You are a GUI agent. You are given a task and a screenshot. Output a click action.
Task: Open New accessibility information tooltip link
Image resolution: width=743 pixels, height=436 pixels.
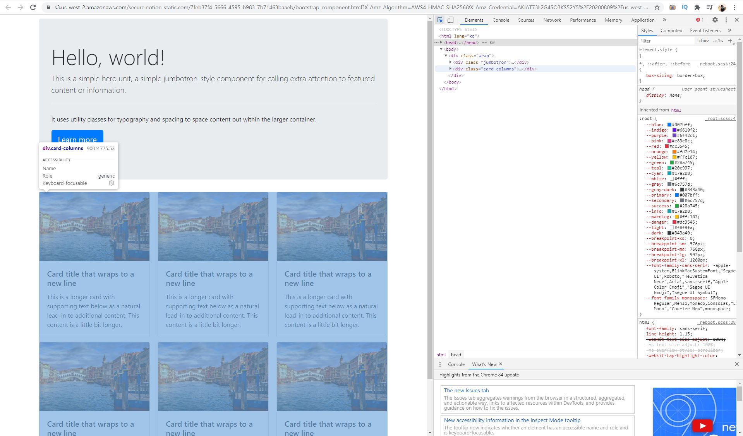pos(512,420)
